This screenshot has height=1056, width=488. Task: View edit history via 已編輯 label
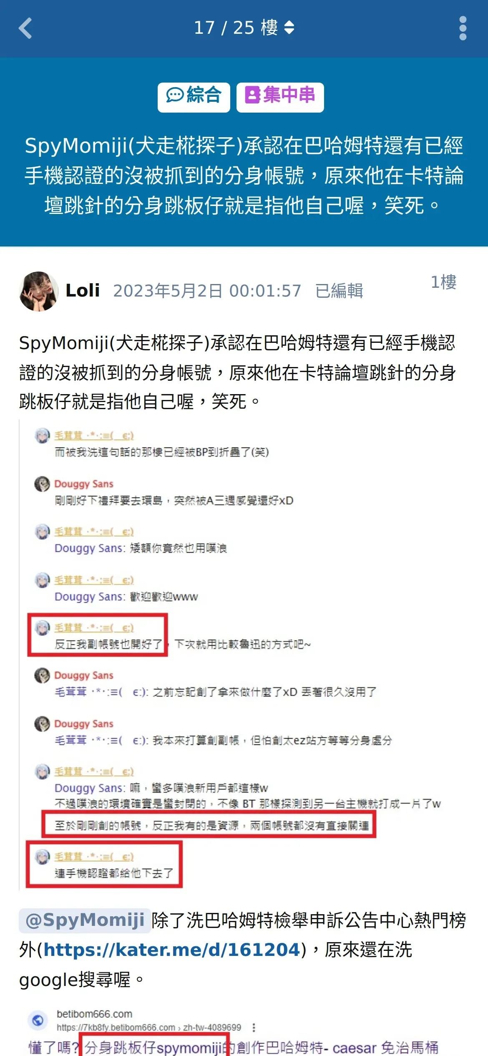click(340, 291)
